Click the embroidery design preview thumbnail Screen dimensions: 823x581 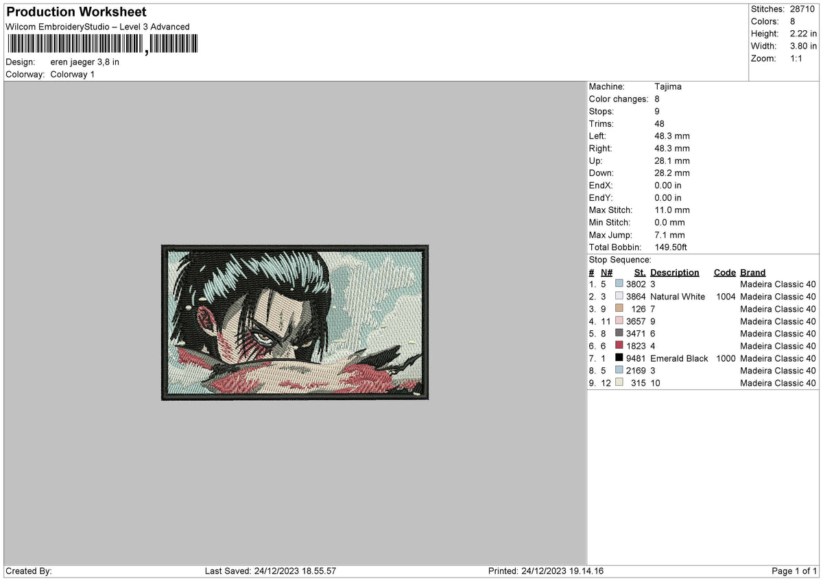click(x=295, y=322)
